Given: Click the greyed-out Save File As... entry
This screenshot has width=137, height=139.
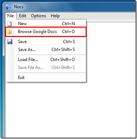Looking at the screenshot, I should click(46, 68).
